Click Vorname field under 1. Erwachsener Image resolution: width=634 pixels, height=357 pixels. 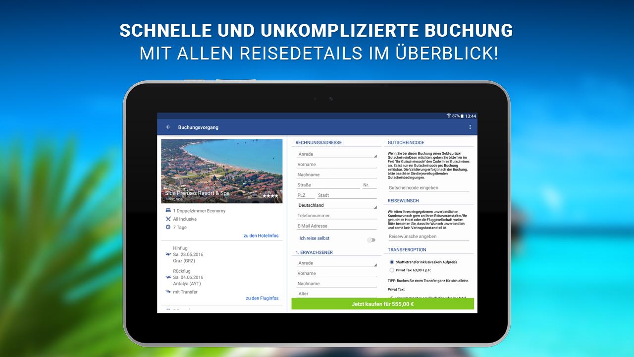337,273
